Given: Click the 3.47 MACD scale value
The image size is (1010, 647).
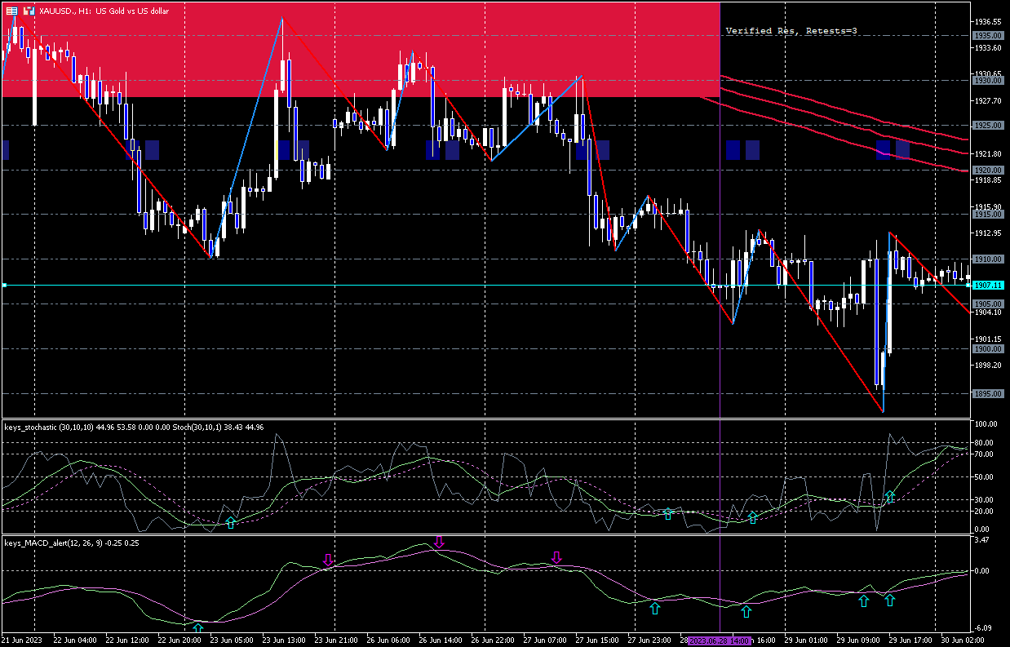Looking at the screenshot, I should pyautogui.click(x=984, y=540).
